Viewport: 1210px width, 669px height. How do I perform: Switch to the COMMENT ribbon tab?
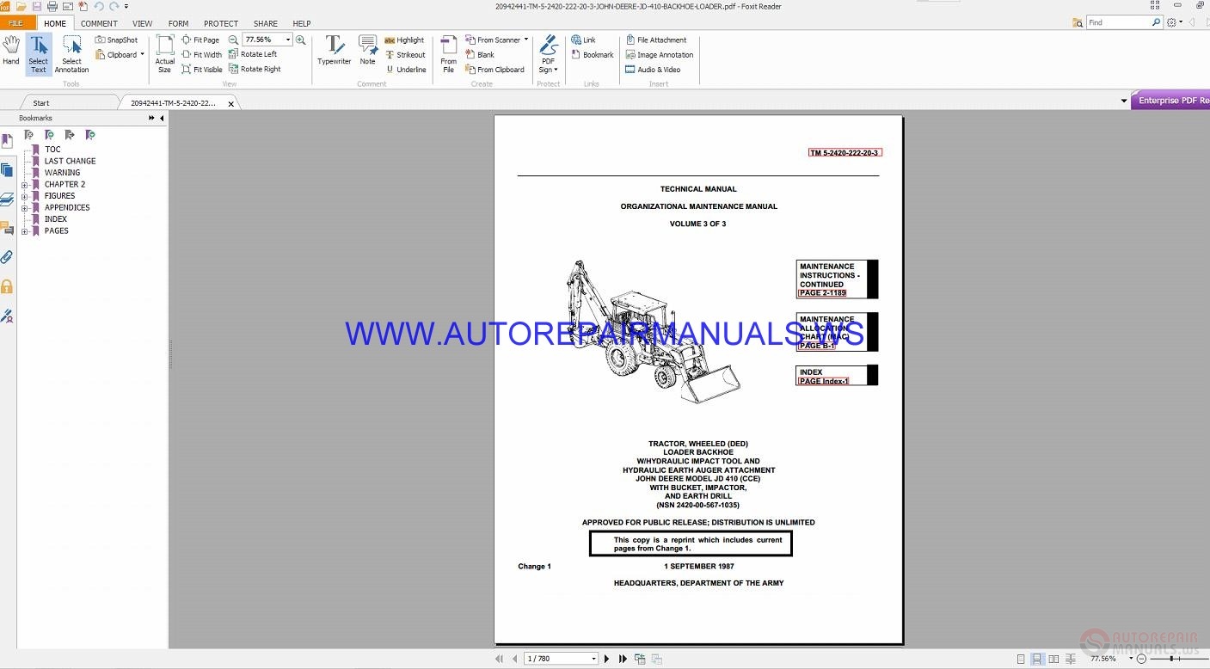[99, 23]
